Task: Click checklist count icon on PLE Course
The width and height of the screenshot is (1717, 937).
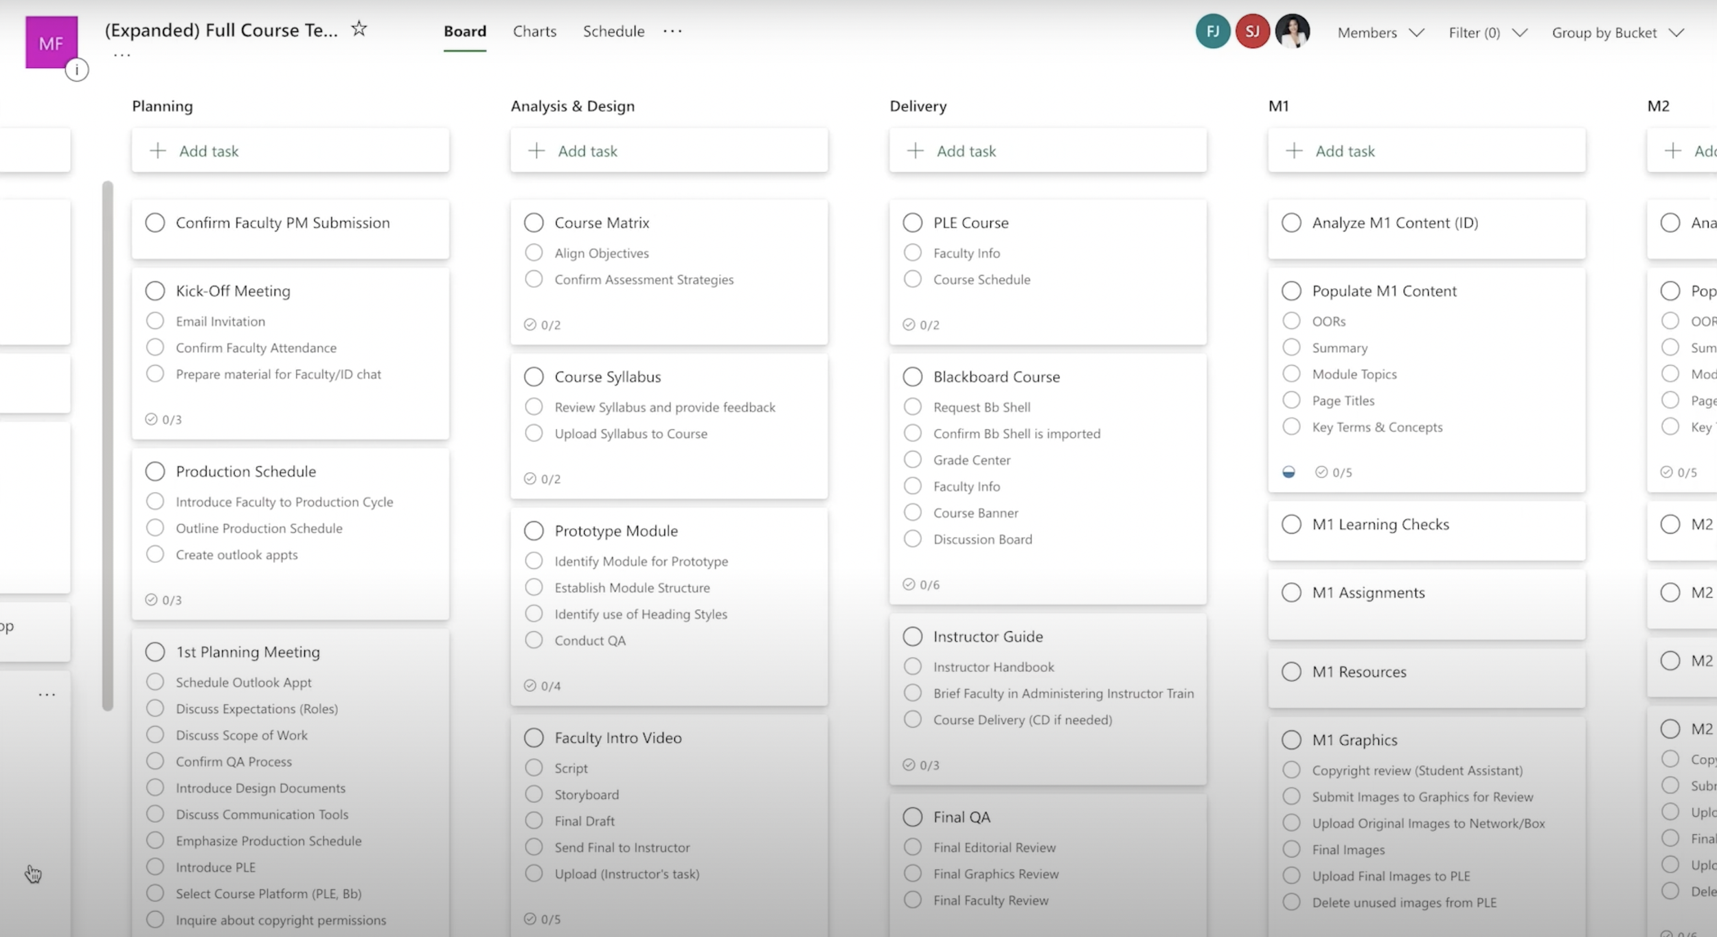Action: coord(909,324)
